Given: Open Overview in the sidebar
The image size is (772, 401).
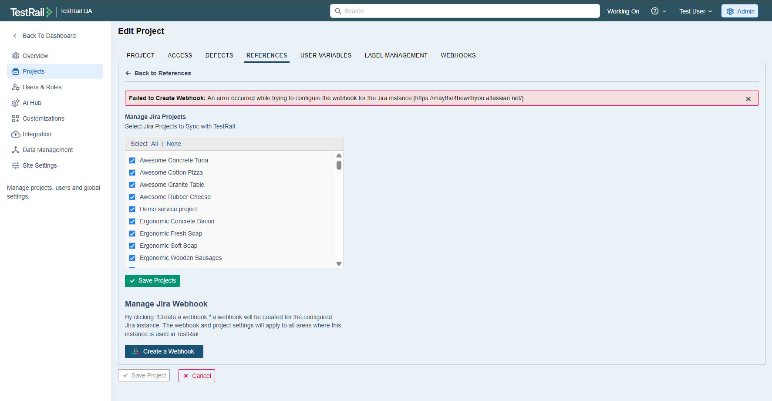Looking at the screenshot, I should (x=55, y=56).
